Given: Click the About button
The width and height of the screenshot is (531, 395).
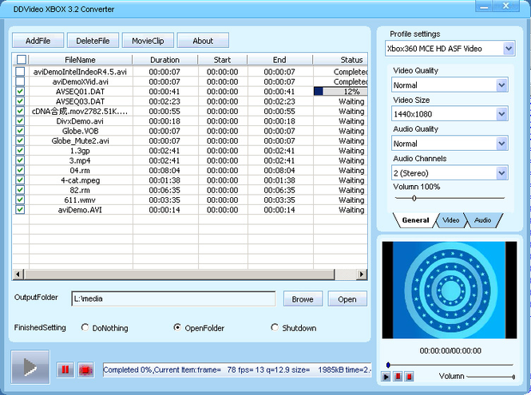Looking at the screenshot, I should pos(203,41).
